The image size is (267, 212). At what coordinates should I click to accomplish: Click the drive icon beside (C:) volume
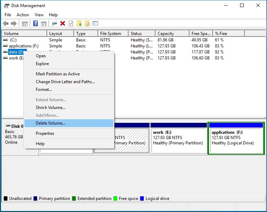coord(5,40)
